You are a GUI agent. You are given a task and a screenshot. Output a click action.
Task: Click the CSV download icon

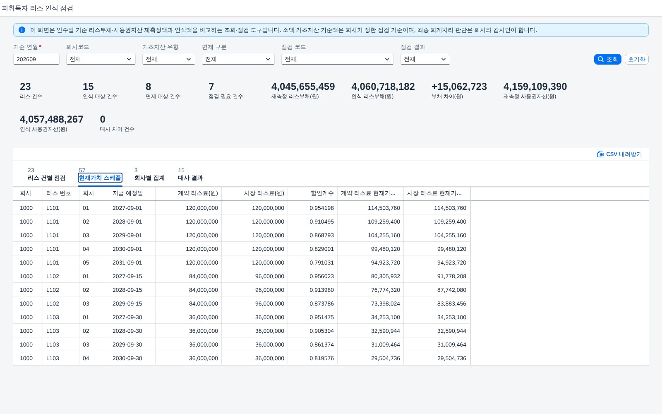(600, 154)
